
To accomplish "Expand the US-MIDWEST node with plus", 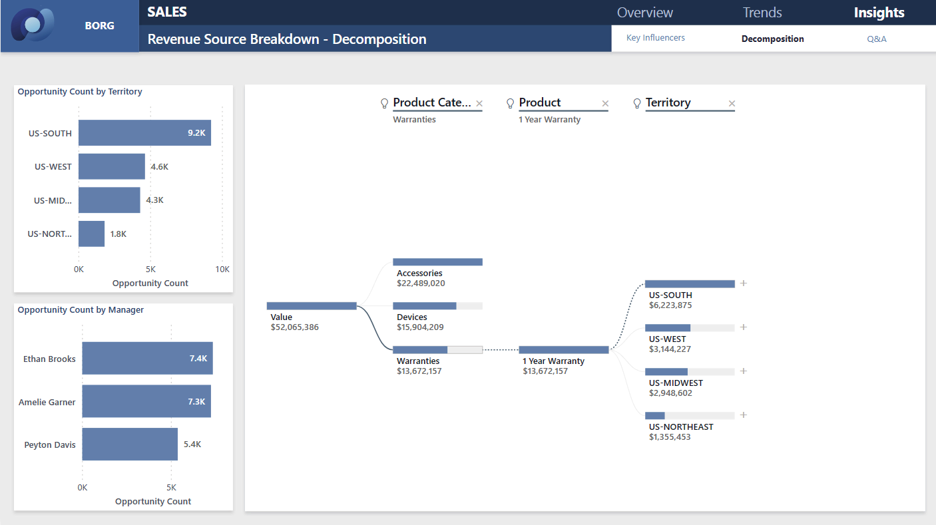I will tap(744, 371).
